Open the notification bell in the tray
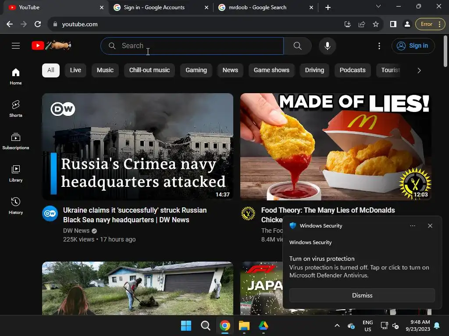Image resolution: width=449 pixels, height=336 pixels. pyautogui.click(x=437, y=325)
